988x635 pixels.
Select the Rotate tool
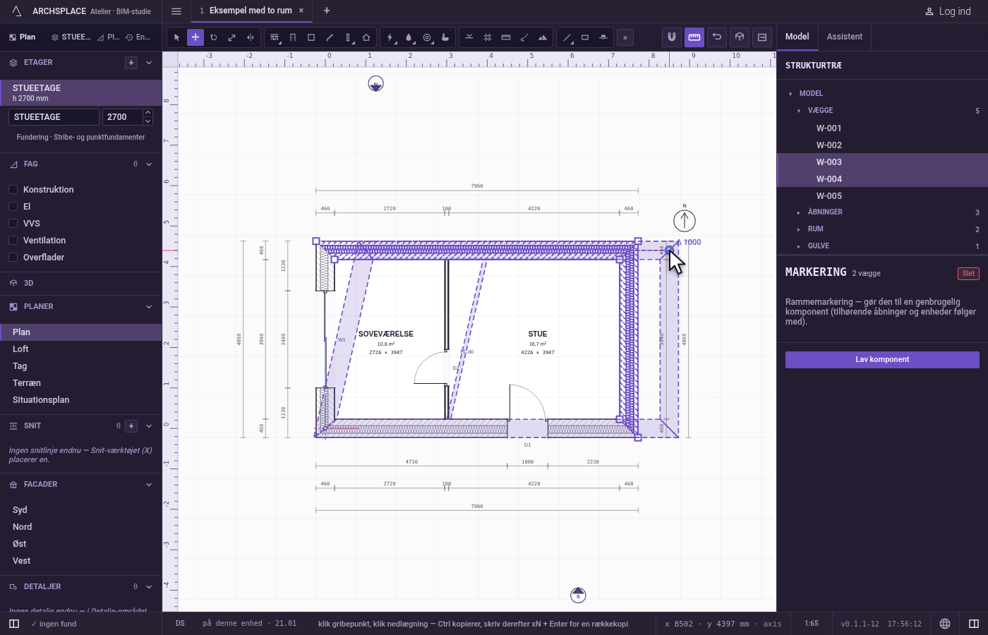214,37
